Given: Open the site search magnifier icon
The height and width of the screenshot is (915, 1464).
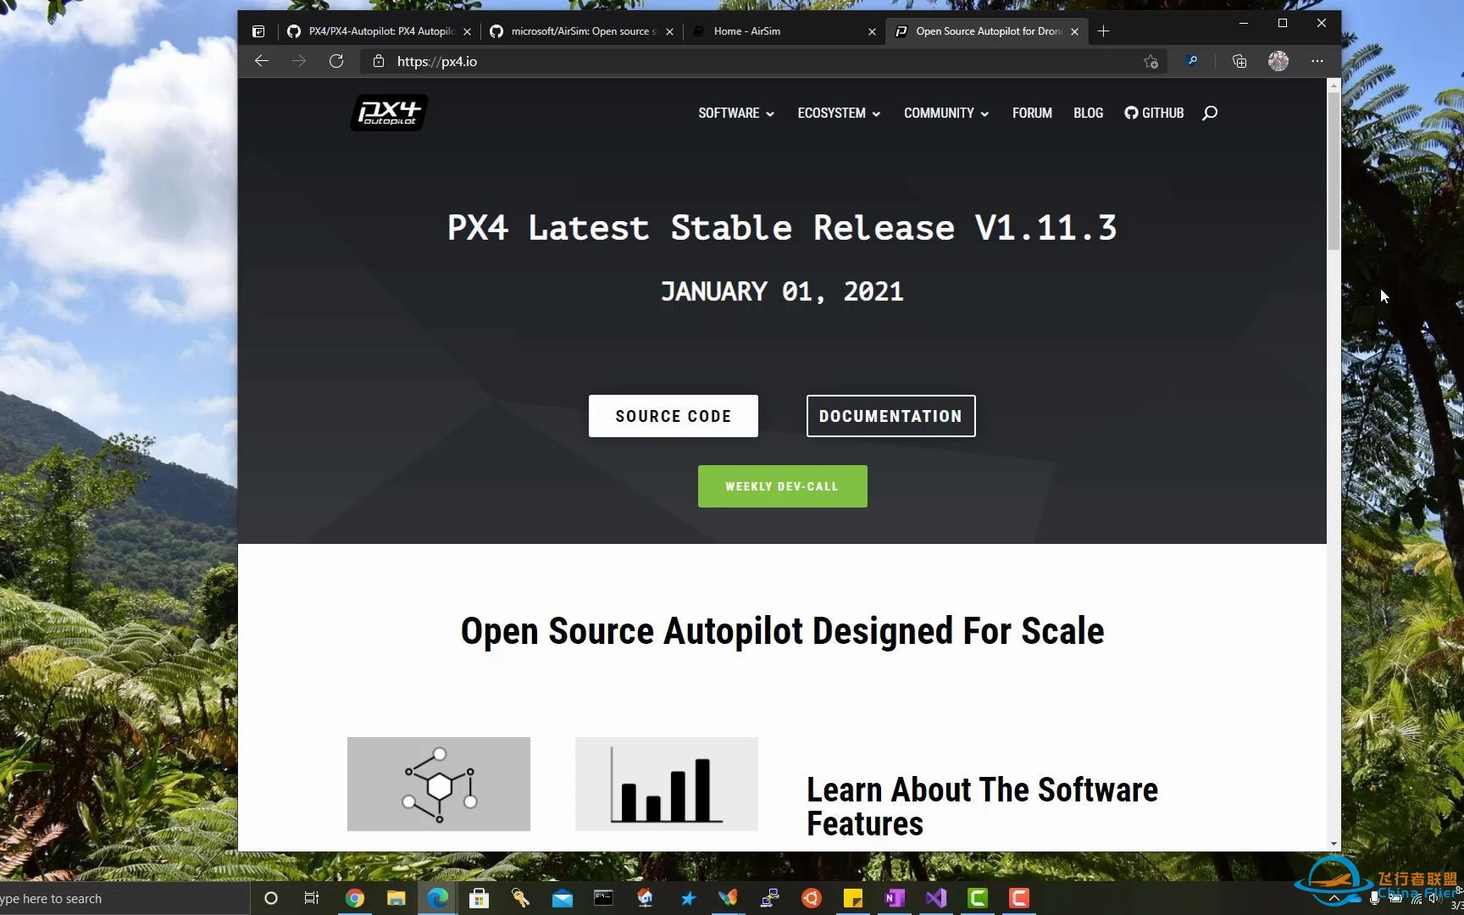Looking at the screenshot, I should pos(1210,113).
